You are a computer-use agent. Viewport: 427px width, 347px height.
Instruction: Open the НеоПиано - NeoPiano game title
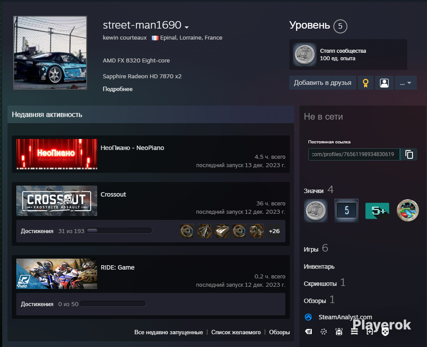click(132, 148)
